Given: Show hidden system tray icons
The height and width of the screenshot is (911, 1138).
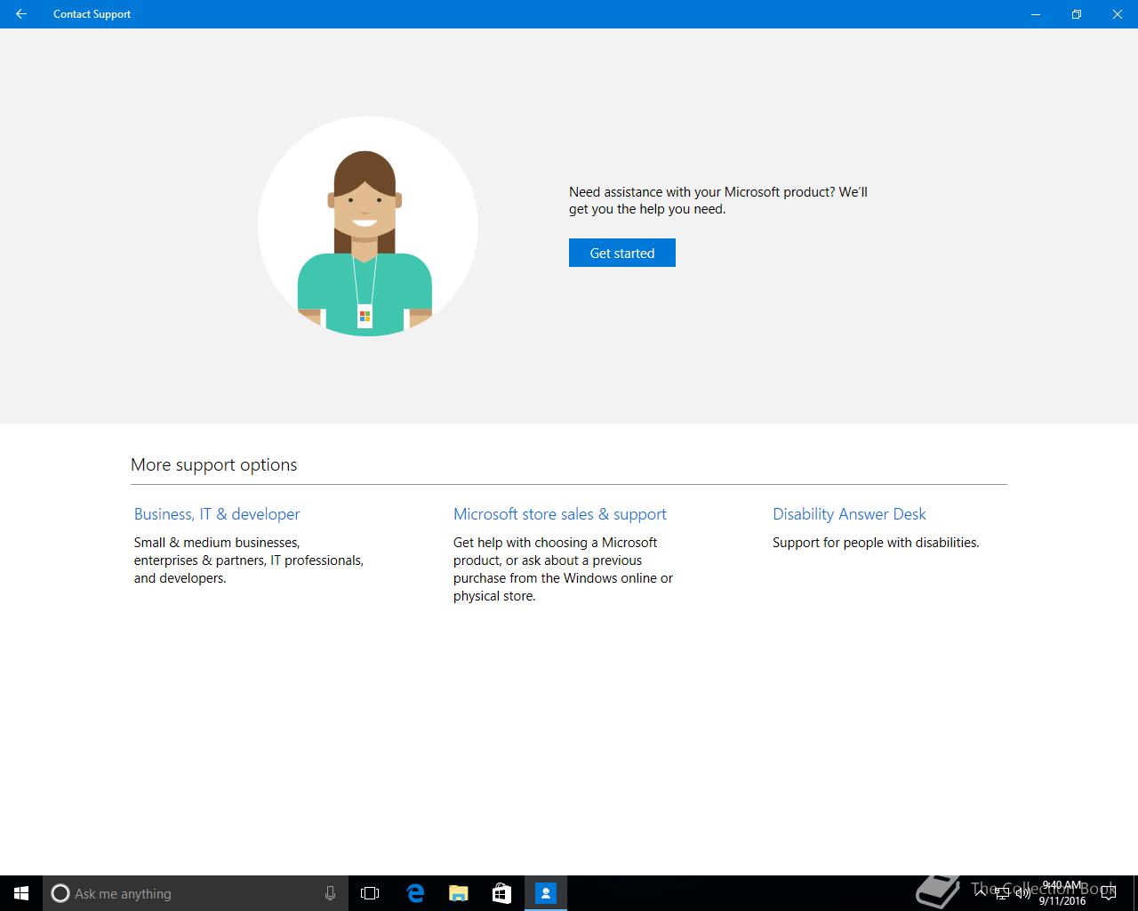Looking at the screenshot, I should coord(981,892).
